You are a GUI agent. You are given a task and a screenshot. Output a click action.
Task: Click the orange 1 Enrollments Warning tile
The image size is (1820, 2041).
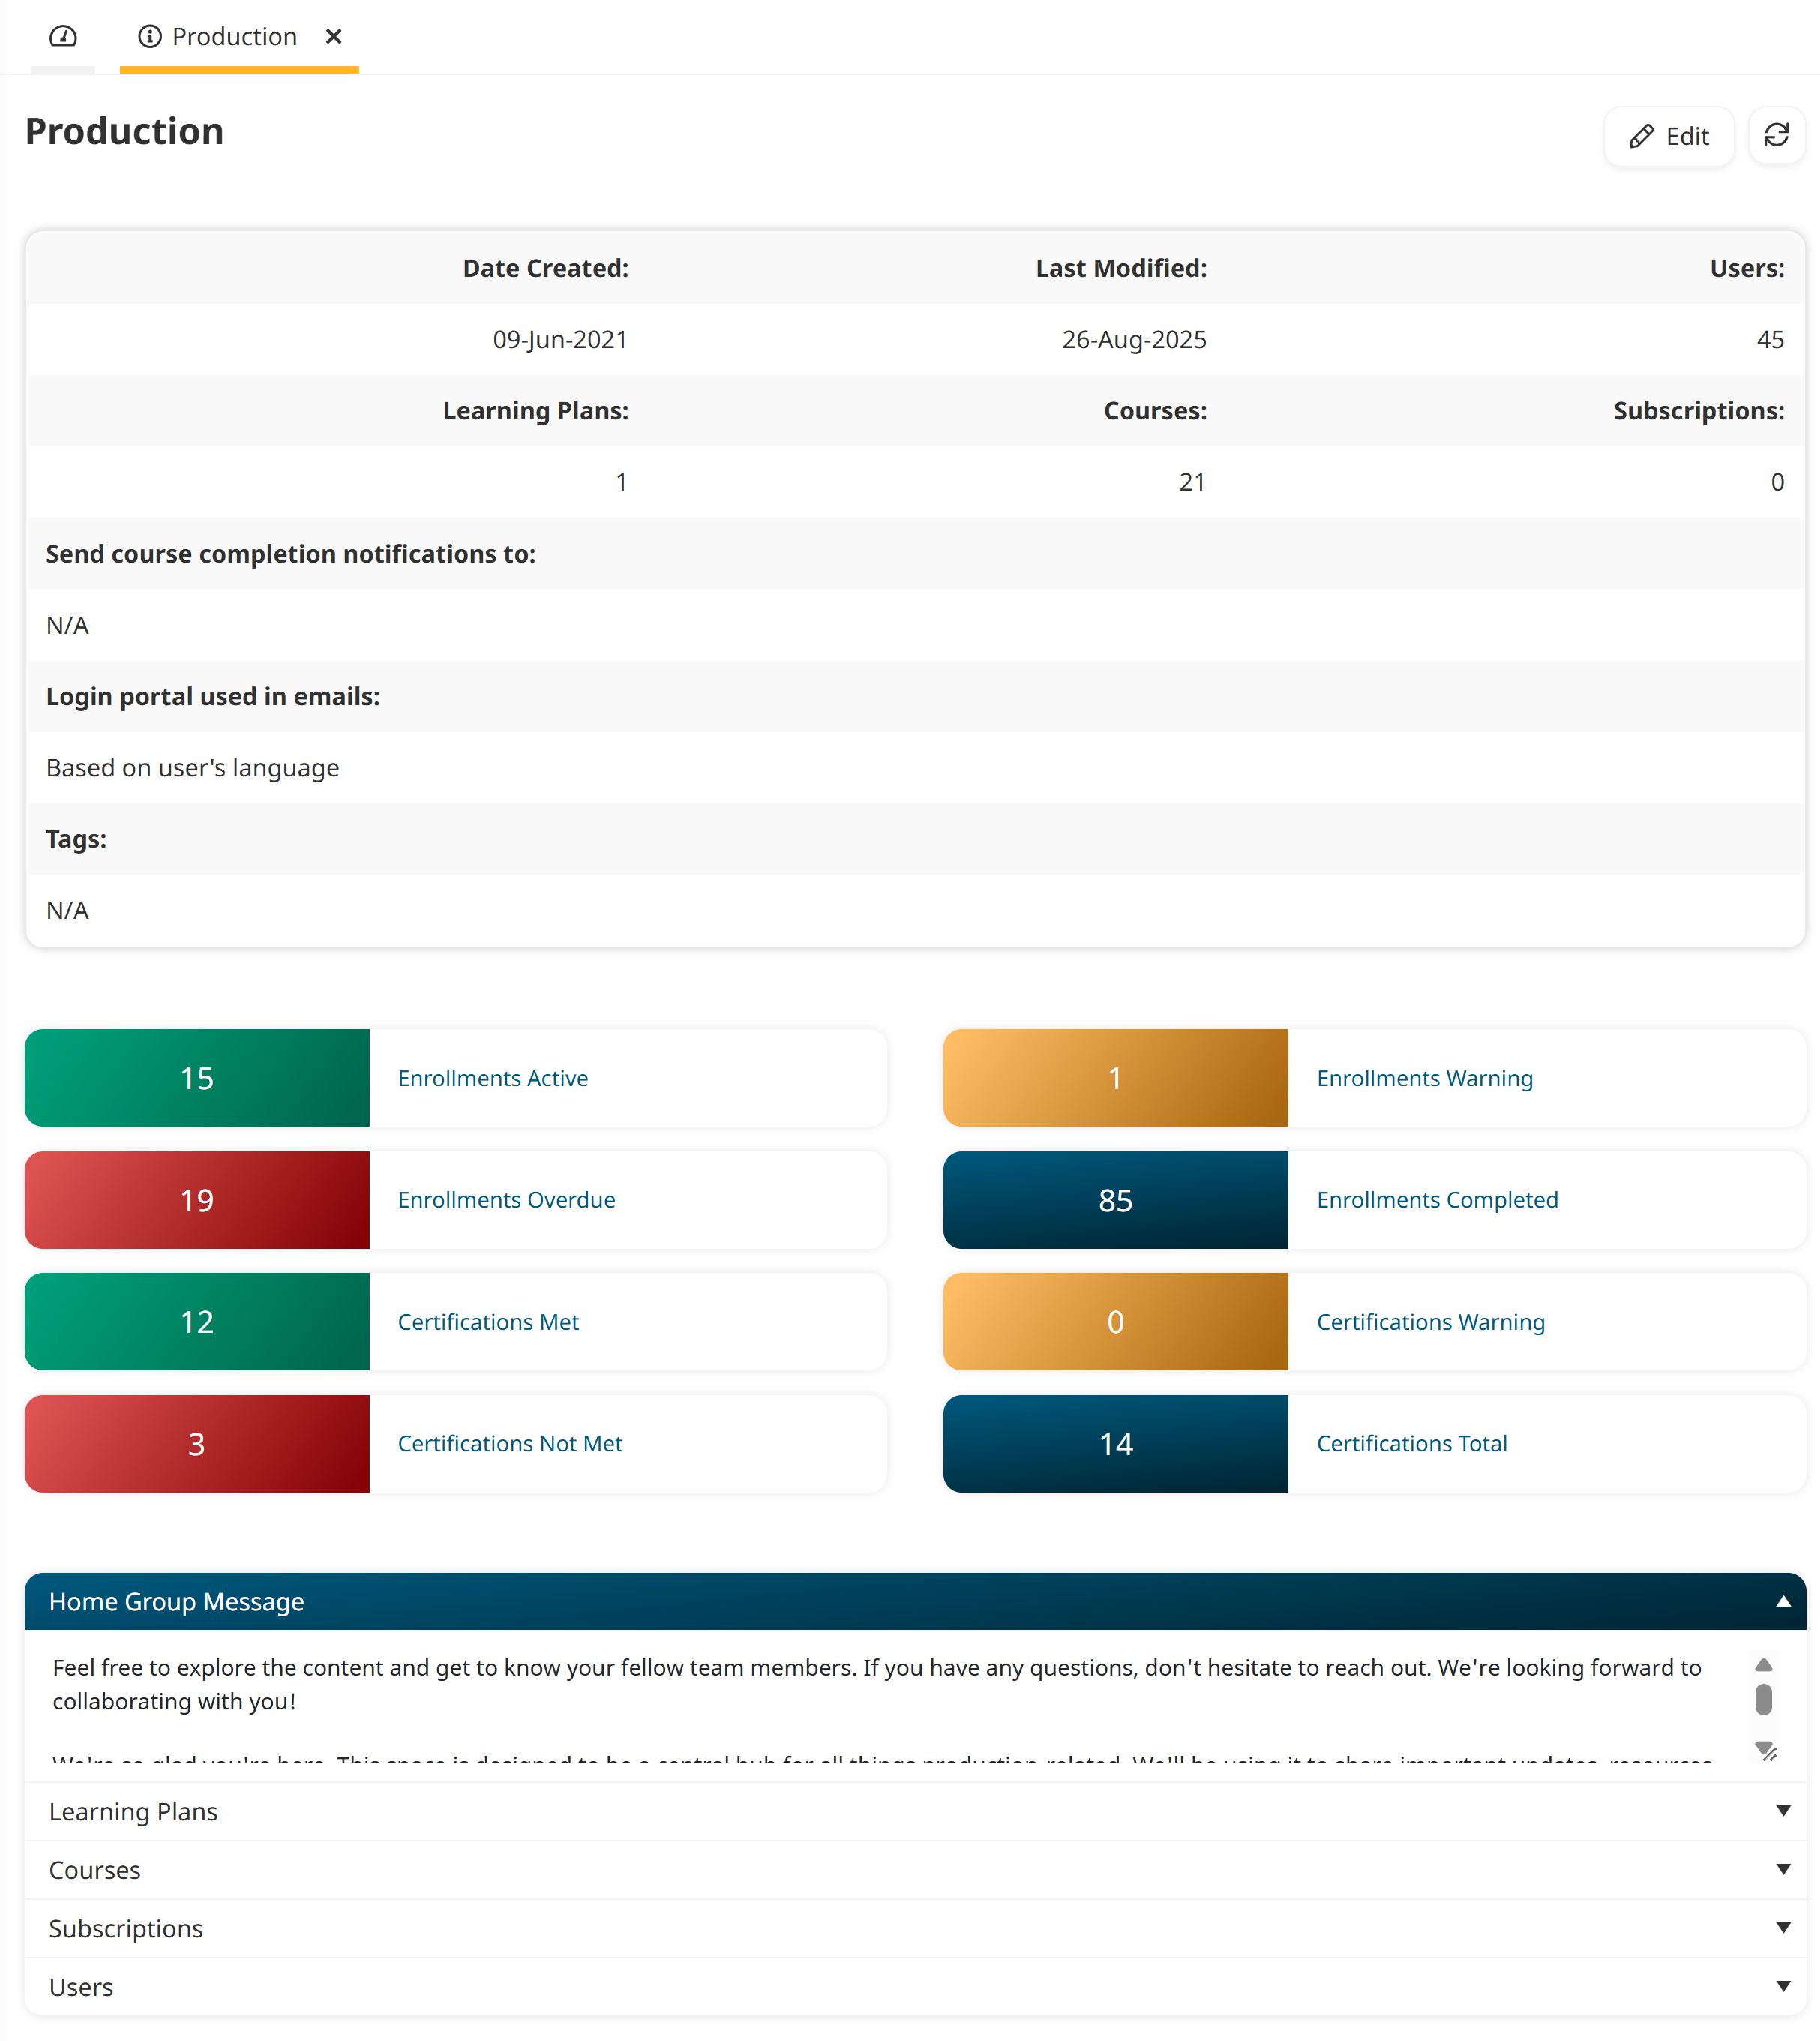coord(1115,1078)
